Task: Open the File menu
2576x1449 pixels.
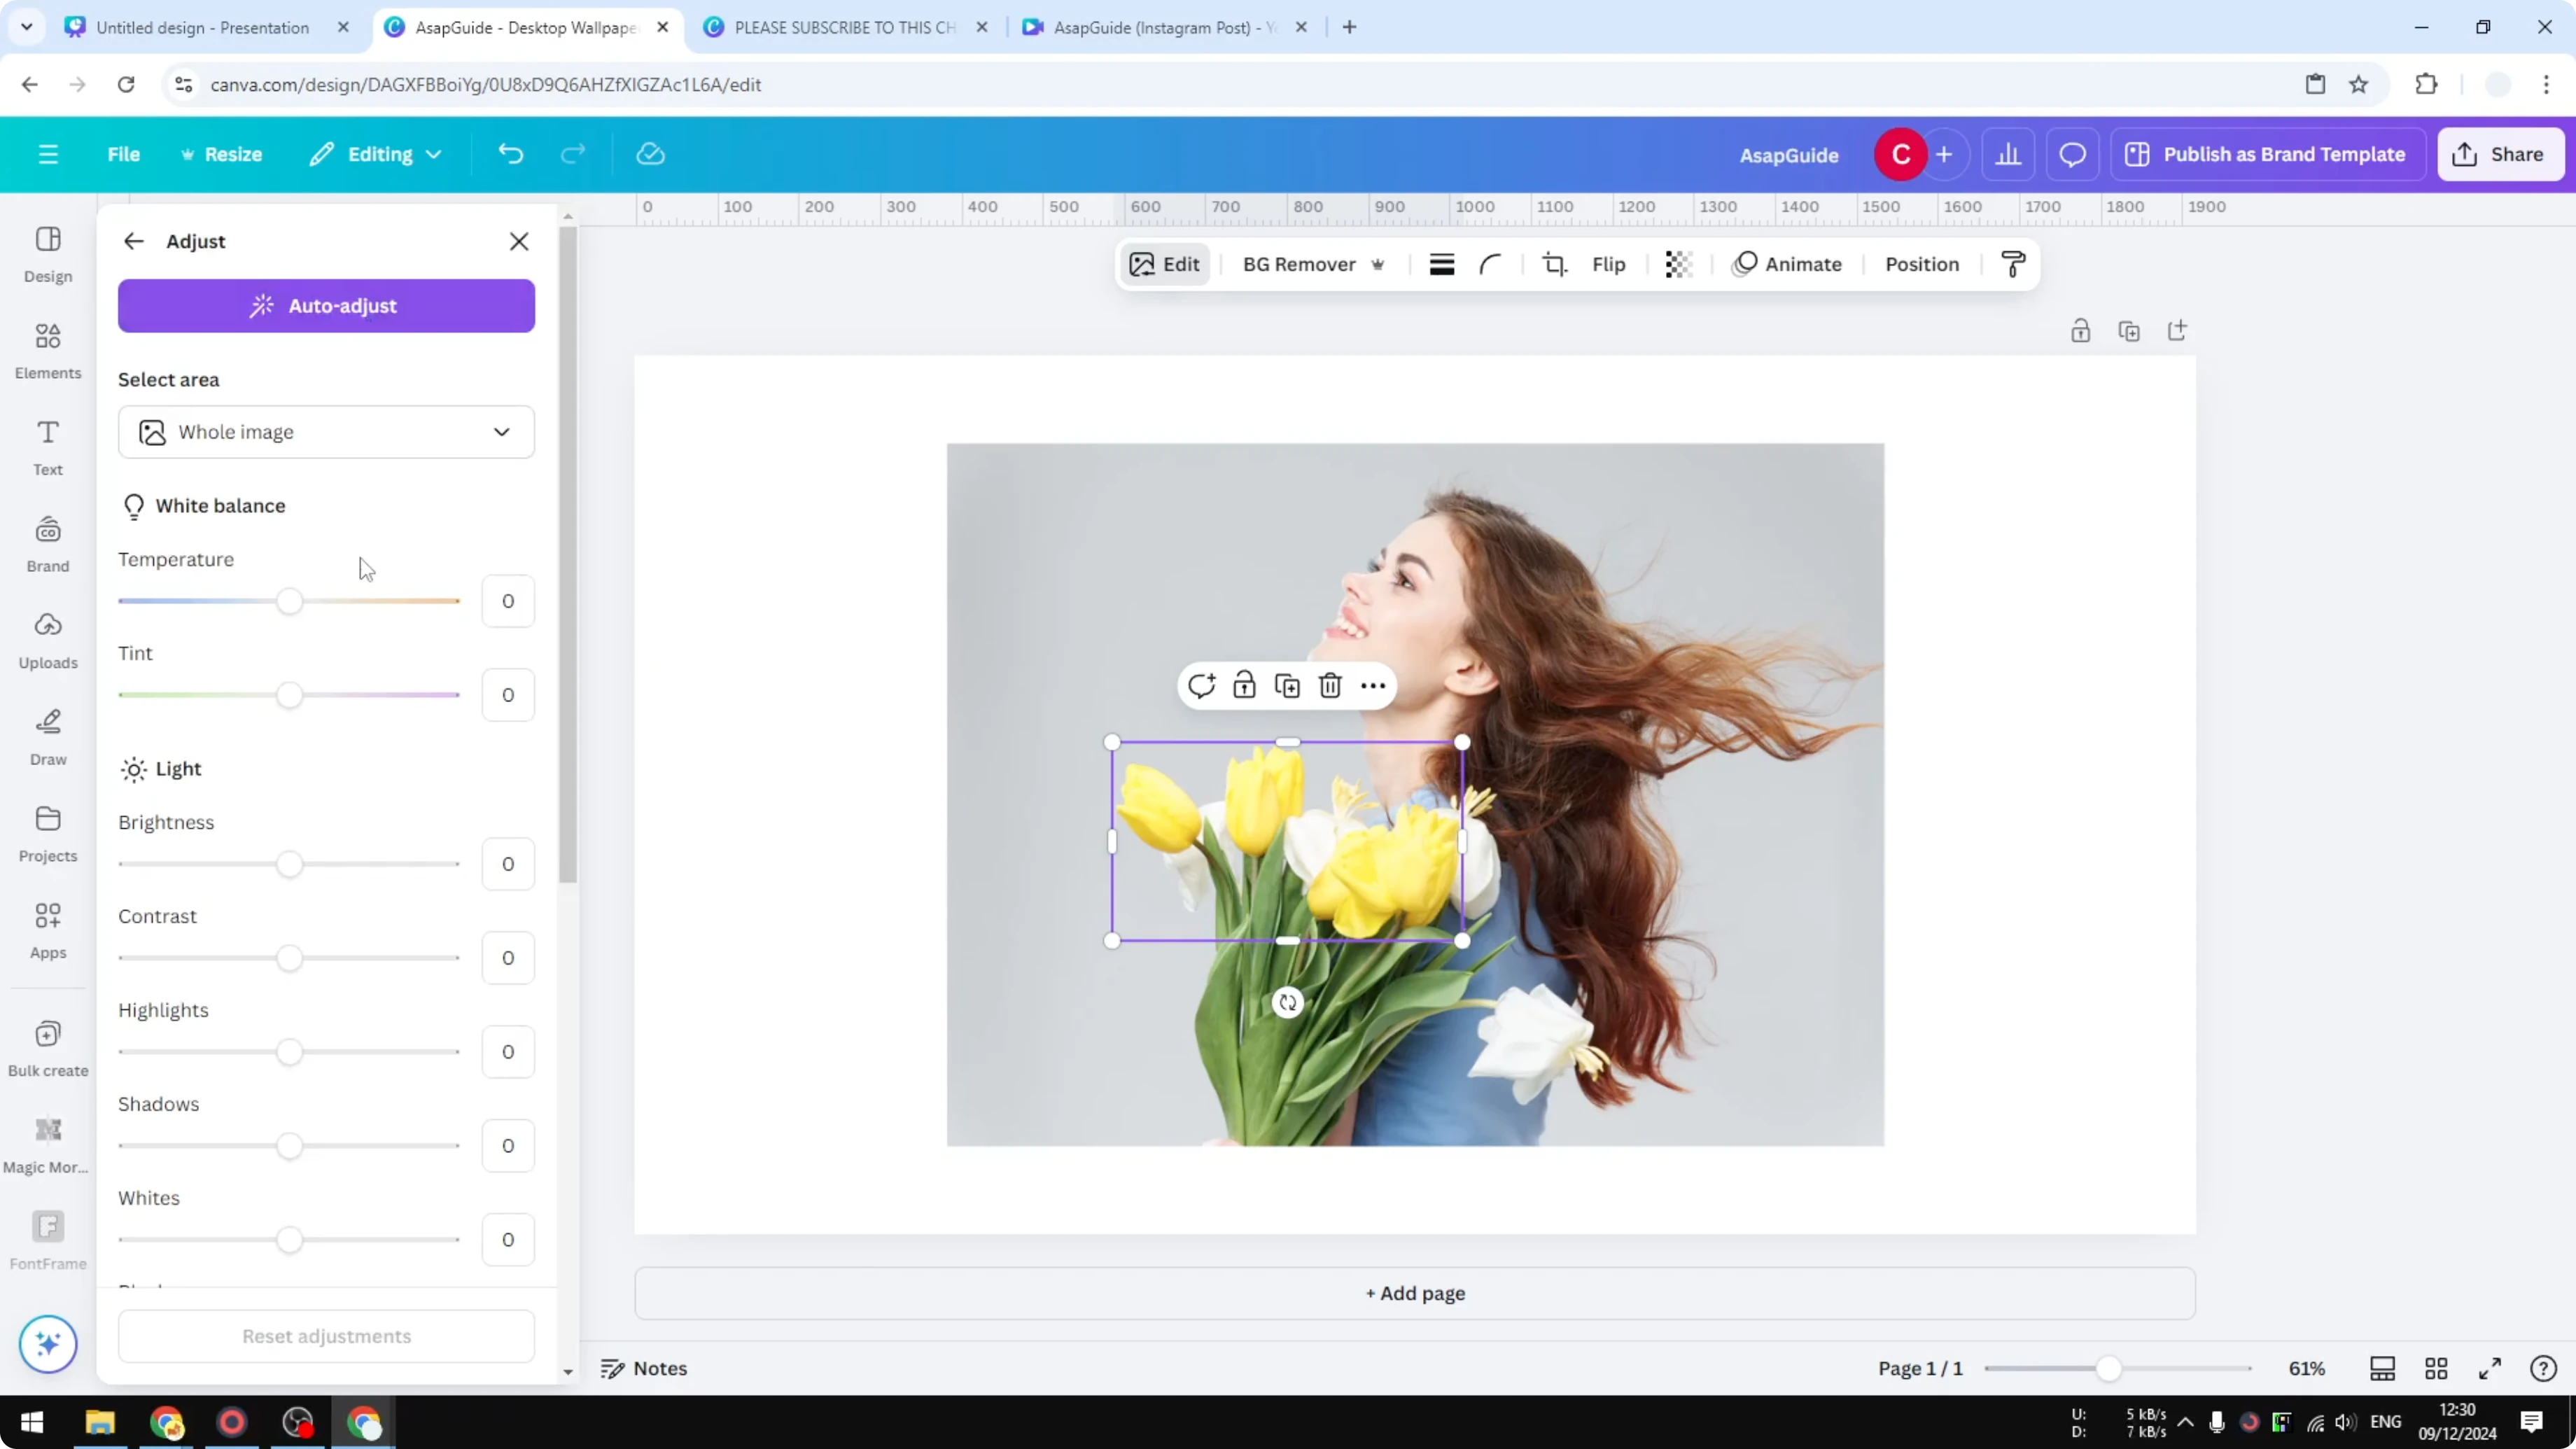Action: pos(124,154)
